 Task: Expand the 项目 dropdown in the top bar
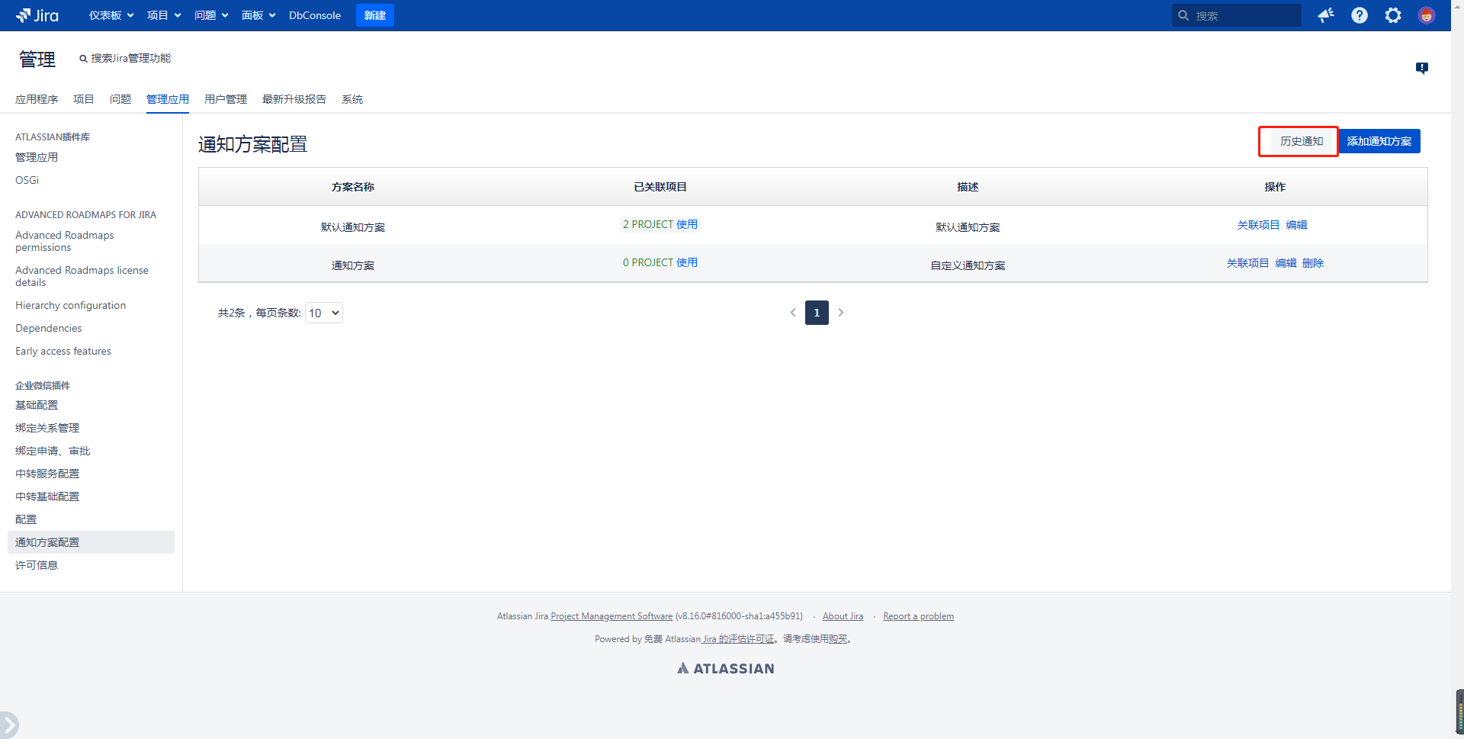(x=164, y=15)
